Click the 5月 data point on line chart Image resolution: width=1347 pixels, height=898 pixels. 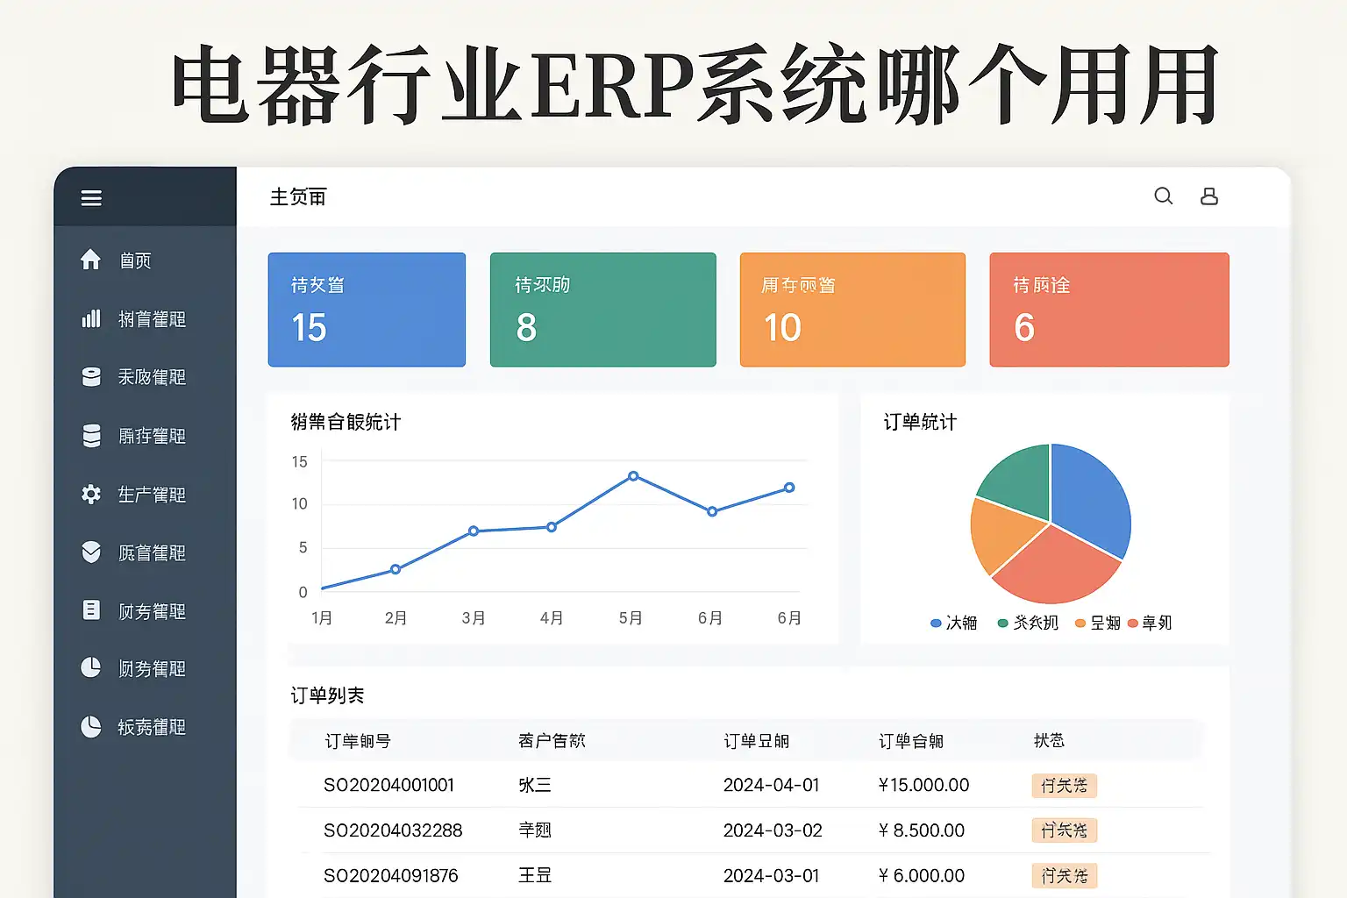(x=633, y=476)
